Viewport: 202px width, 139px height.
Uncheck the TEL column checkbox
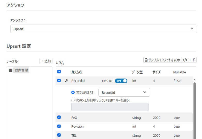tap(59, 135)
